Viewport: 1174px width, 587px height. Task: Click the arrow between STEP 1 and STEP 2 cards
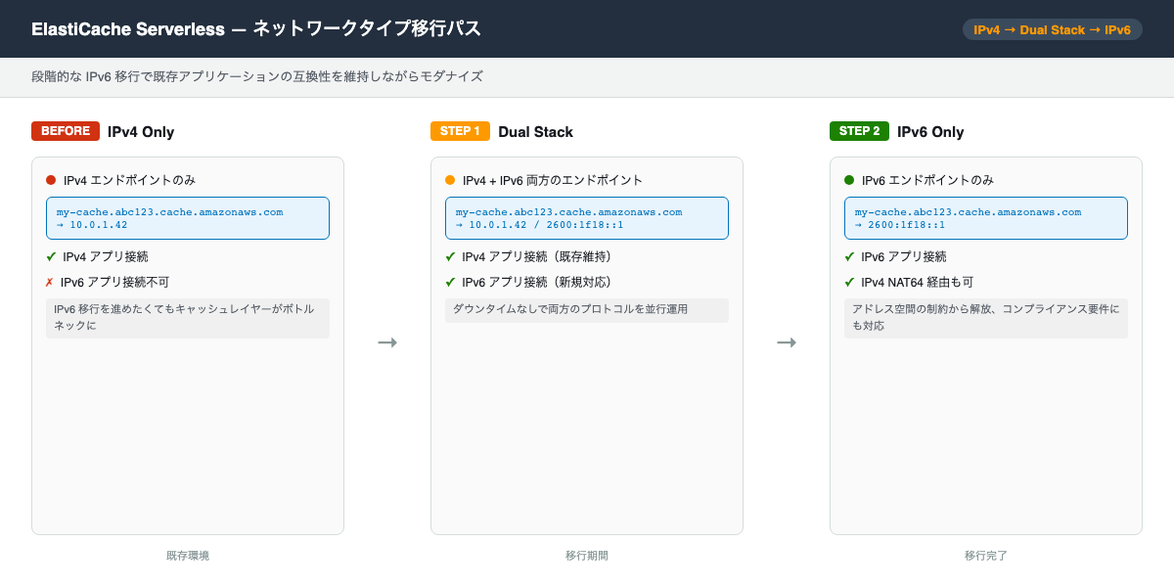click(x=787, y=342)
